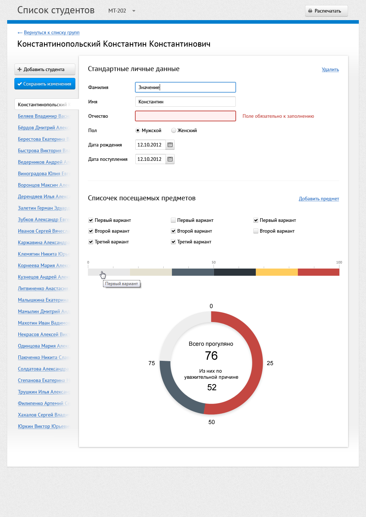Check Второй вариант in the right column
Viewport: 366px width, 517px height.
pos(256,231)
